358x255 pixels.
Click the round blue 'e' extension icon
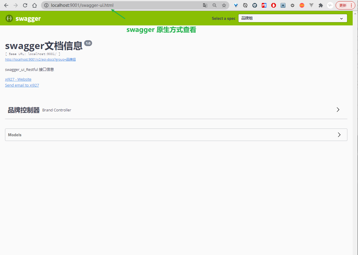coord(255,5)
